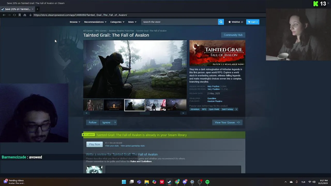Open the Rules and Guidelines link
This screenshot has width=331, height=186.
pyautogui.click(x=141, y=161)
